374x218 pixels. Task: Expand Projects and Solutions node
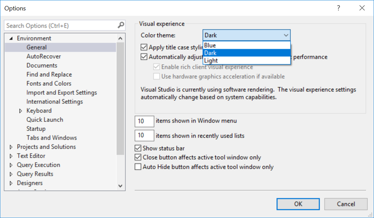(11, 147)
